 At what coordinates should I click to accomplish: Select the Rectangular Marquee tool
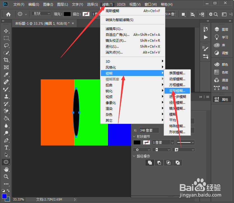click(6, 38)
